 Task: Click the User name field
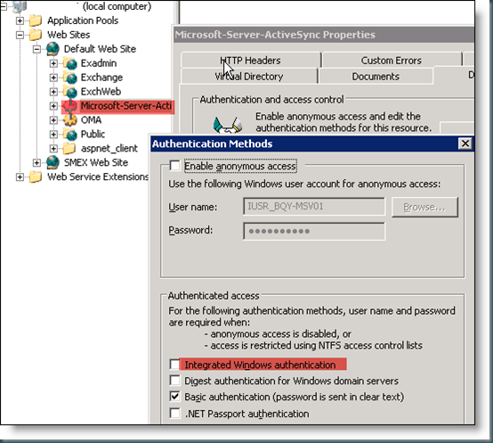point(314,207)
